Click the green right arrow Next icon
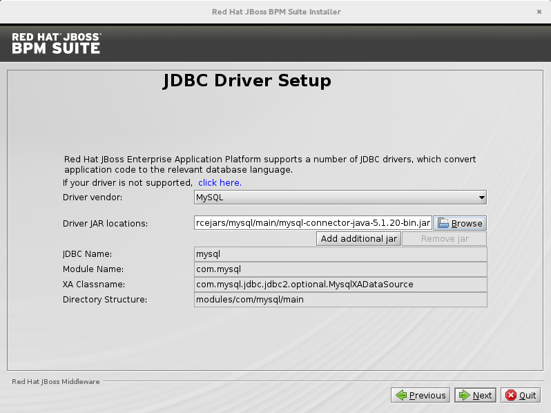The width and height of the screenshot is (551, 413). 464,396
